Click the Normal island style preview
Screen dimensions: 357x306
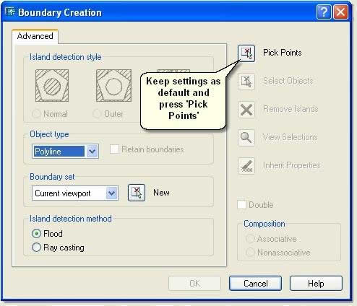[52, 86]
